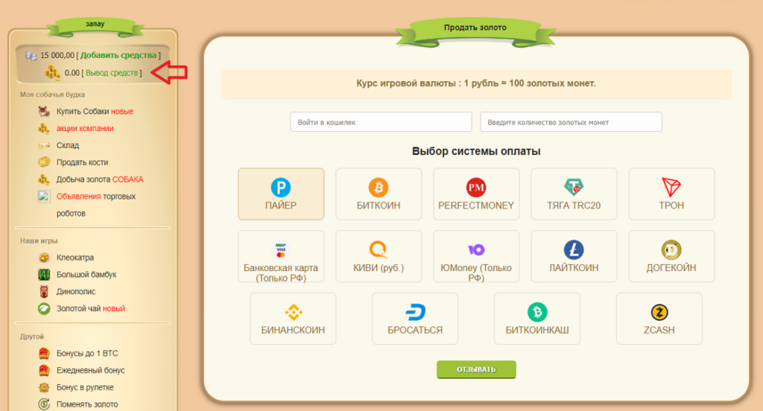Screen dimensions: 763x411
Task: Focus the gold coins amount field
Action: coord(571,122)
